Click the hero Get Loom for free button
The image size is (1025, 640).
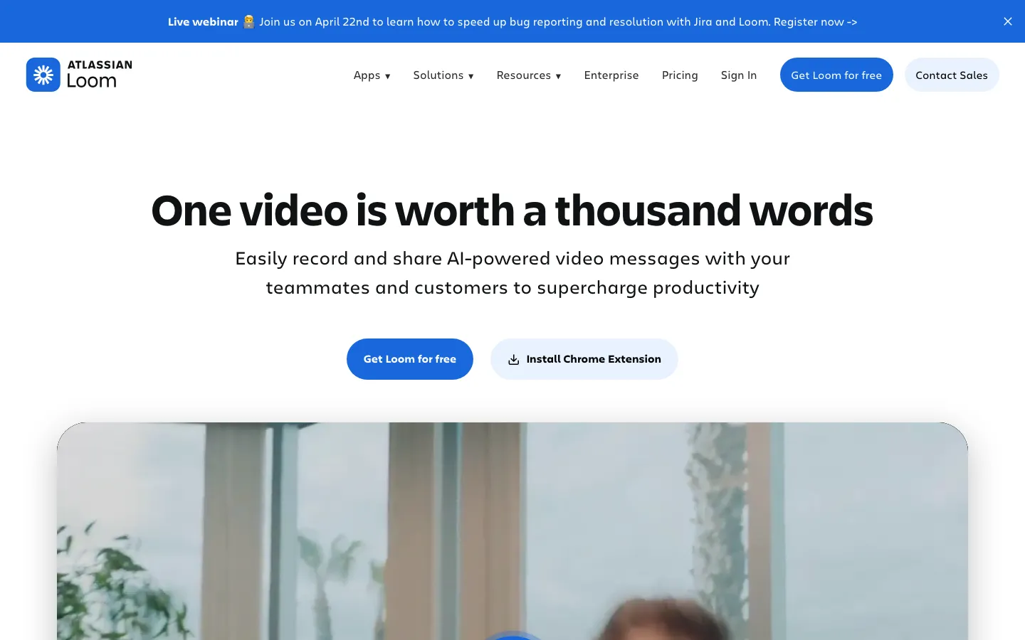click(409, 359)
